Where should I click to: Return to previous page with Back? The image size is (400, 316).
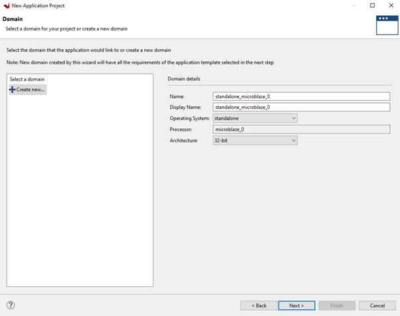tap(258, 305)
